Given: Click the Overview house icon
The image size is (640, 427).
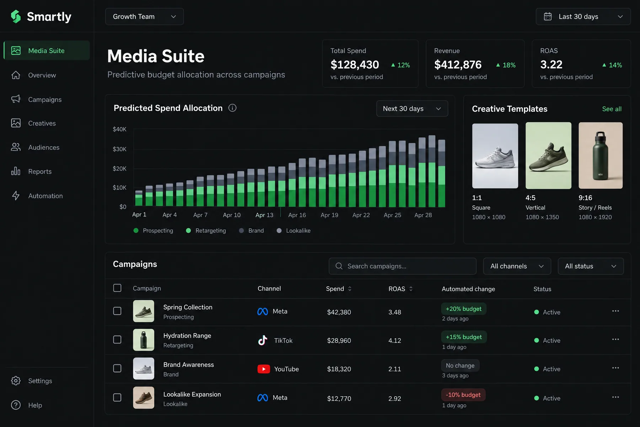Looking at the screenshot, I should (16, 75).
